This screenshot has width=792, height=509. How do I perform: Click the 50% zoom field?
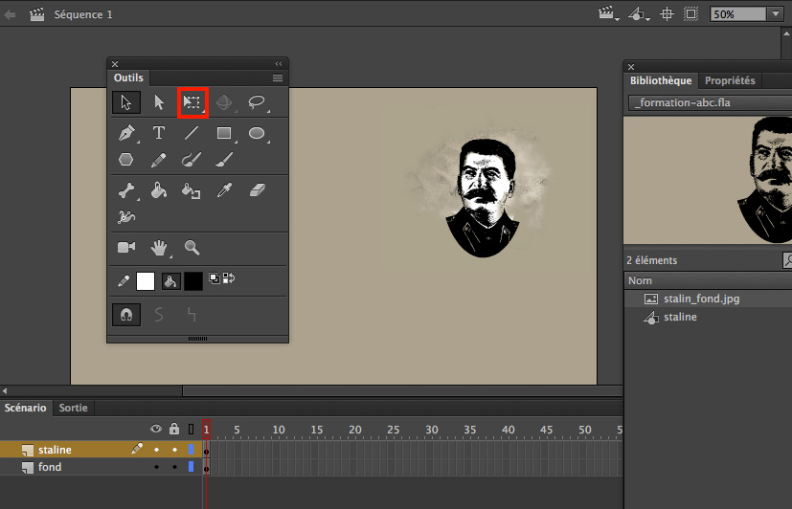738,14
